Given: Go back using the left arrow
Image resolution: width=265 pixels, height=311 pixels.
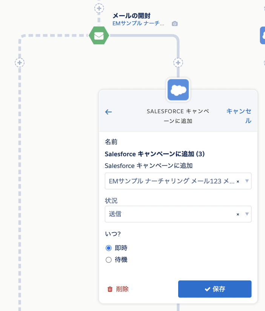Looking at the screenshot, I should (108, 112).
